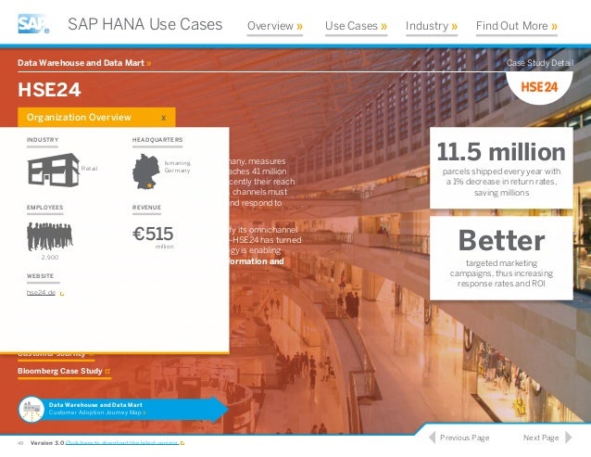Open the hse24.de website link
Image resolution: width=591 pixels, height=457 pixels.
41,292
